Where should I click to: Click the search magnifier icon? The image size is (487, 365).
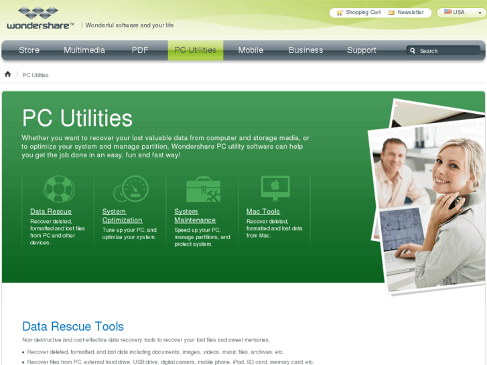[x=413, y=51]
